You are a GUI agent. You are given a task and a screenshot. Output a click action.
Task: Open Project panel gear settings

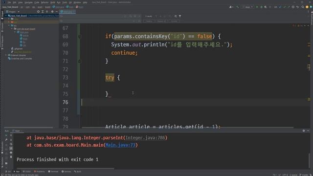pyautogui.click(x=52, y=12)
